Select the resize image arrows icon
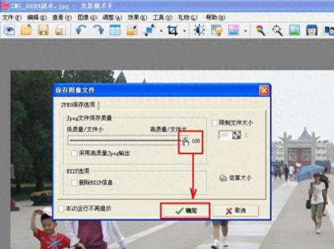Screen dimensions: 334x249 150,30
